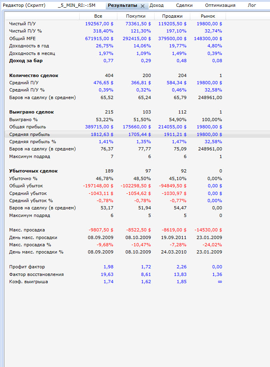This screenshot has height=367, width=270.
Task: Click the 24.03.2010 drawdown percent date
Action: [x=174, y=252]
